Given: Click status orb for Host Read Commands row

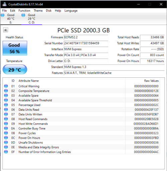Looking at the screenshot, I should (x=6, y=119).
